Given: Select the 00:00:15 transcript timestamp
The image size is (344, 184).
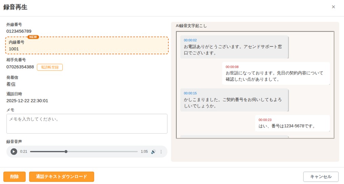Looking at the screenshot, I should [190, 93].
